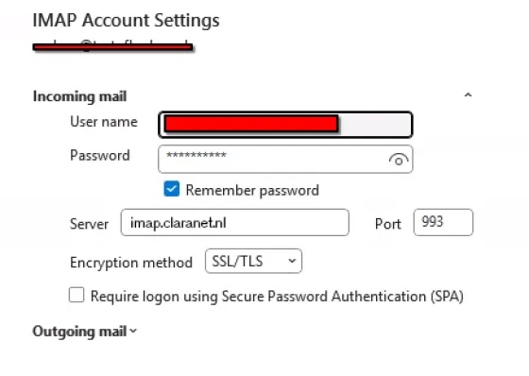Click the redacted email address under the title
Image resolution: width=529 pixels, height=376 pixels.
112,46
